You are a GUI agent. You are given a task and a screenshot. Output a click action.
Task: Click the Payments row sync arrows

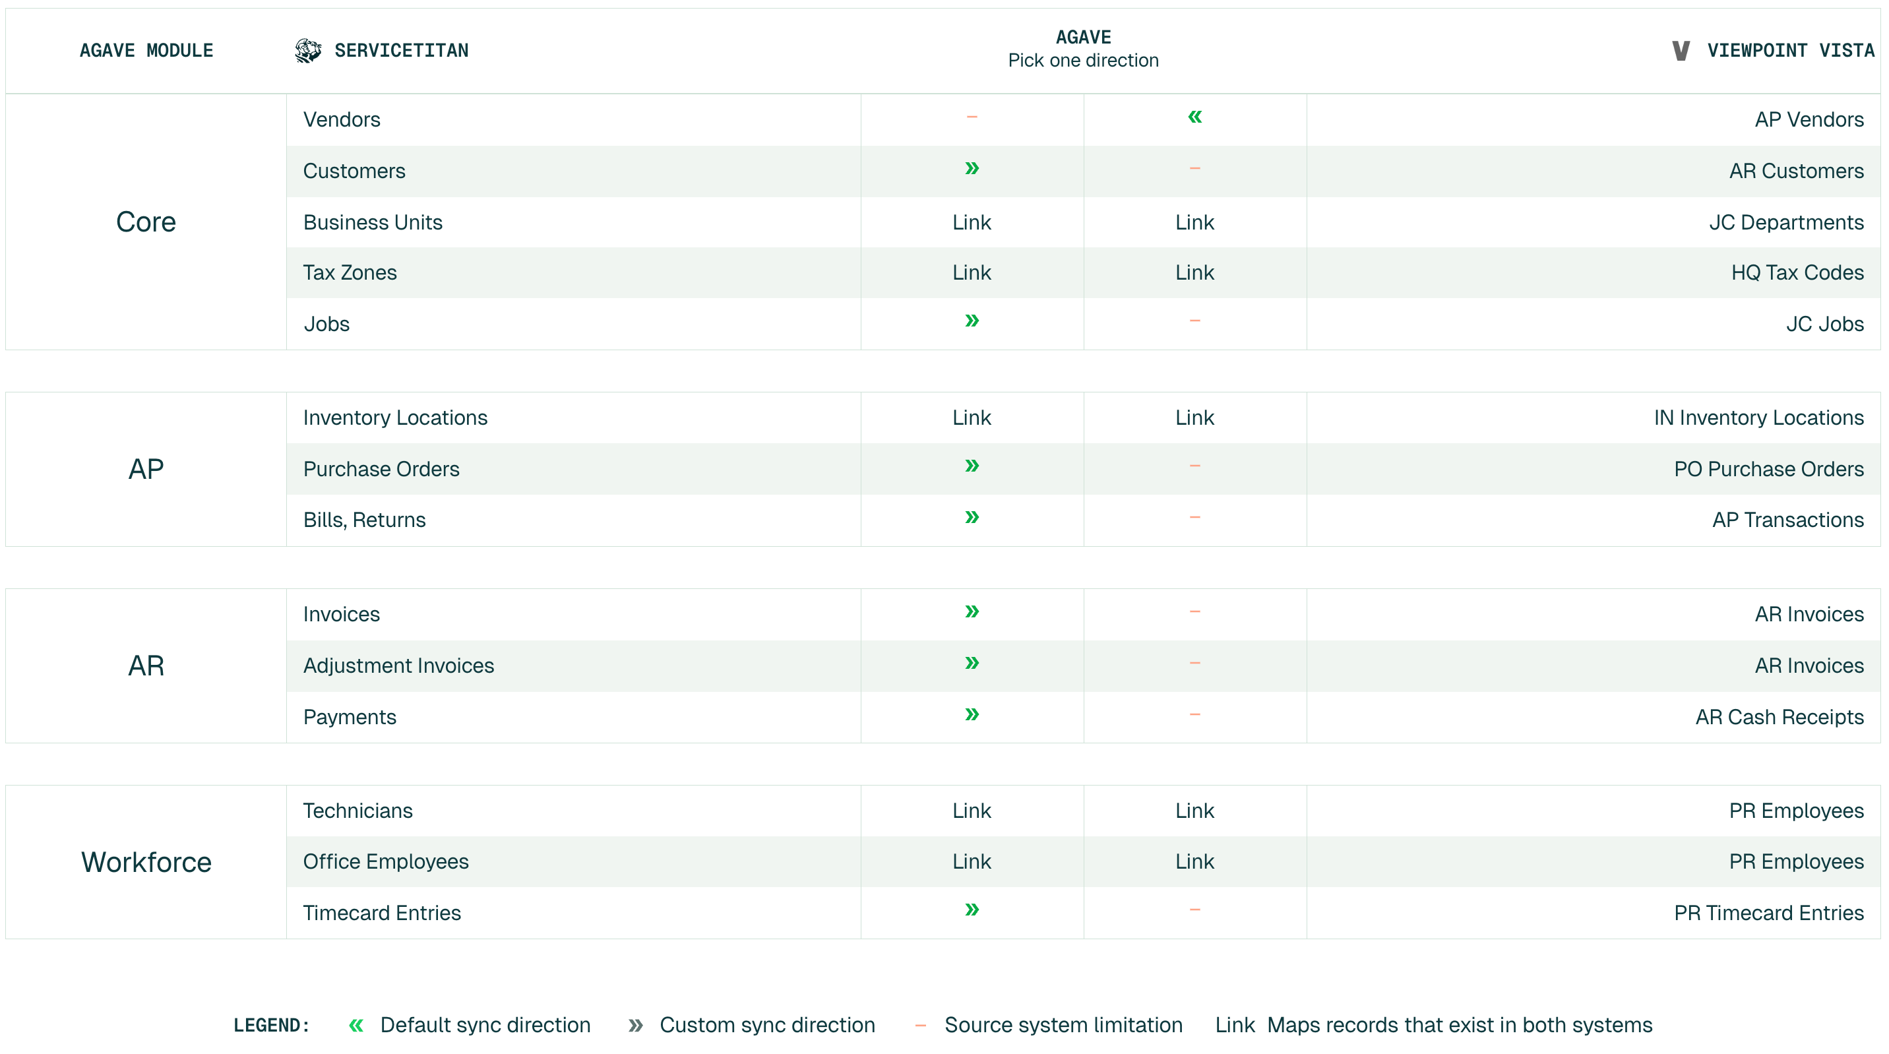[972, 715]
